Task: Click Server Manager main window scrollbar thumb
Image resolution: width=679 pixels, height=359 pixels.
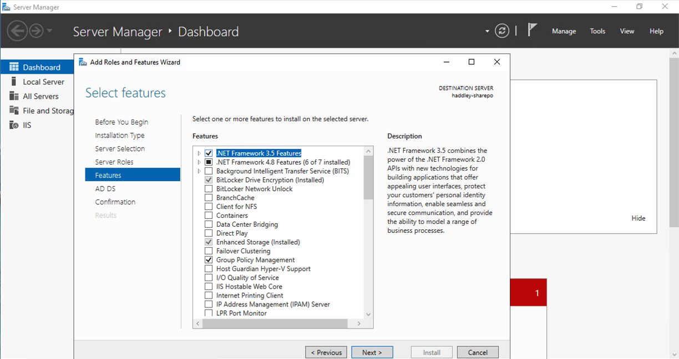Action: tap(674, 141)
